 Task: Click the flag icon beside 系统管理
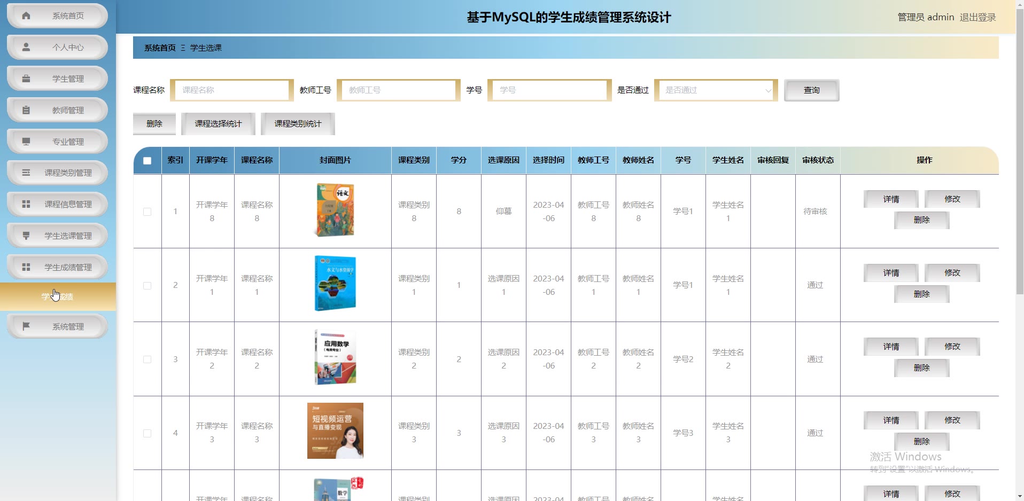click(x=26, y=326)
